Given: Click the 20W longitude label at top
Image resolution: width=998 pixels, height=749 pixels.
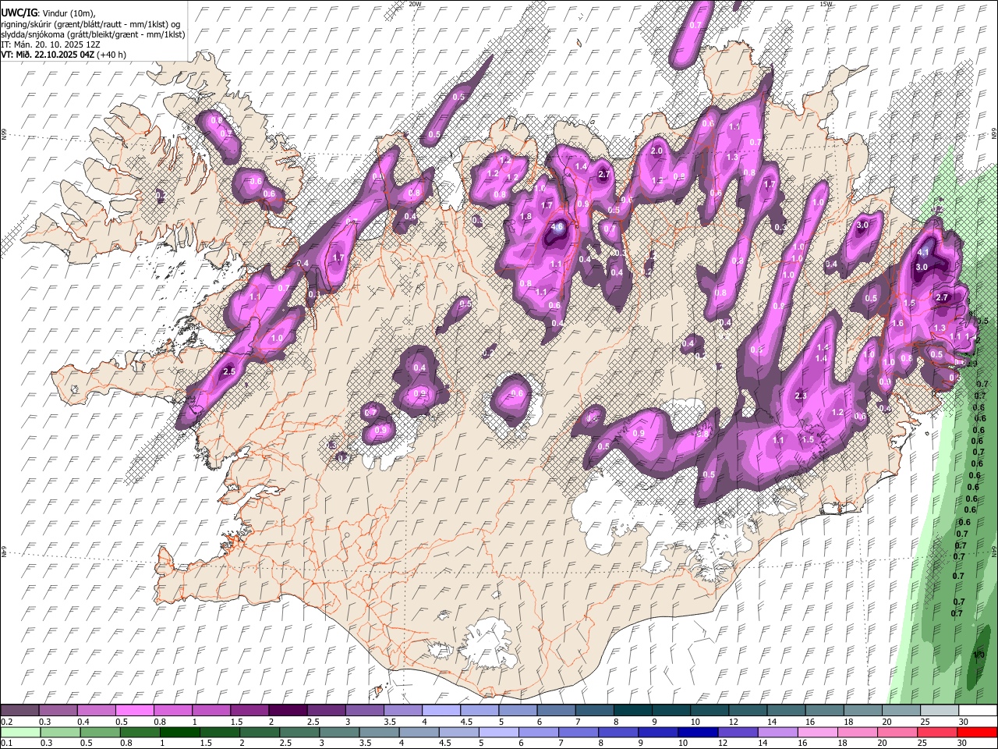Looking at the screenshot, I should pyautogui.click(x=415, y=4).
